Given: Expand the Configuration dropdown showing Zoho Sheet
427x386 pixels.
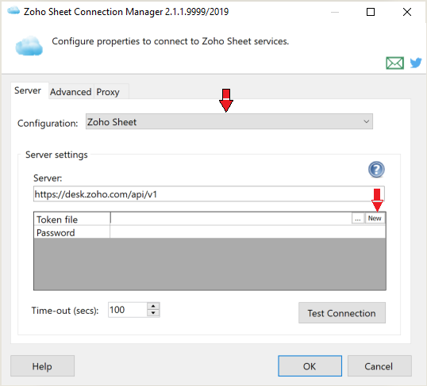Looking at the screenshot, I should [229, 121].
